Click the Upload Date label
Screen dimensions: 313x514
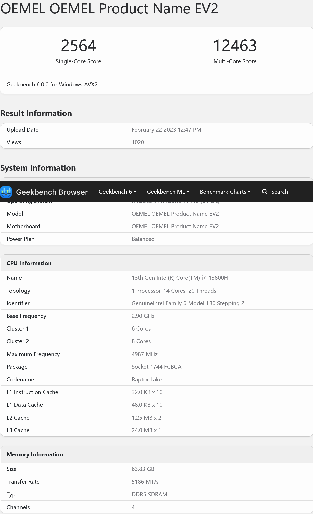point(23,130)
